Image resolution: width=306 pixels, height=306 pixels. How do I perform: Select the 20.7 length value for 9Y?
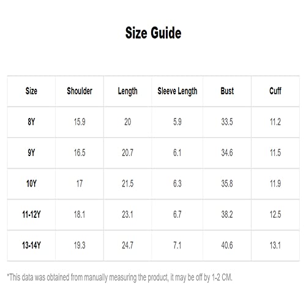click(128, 152)
